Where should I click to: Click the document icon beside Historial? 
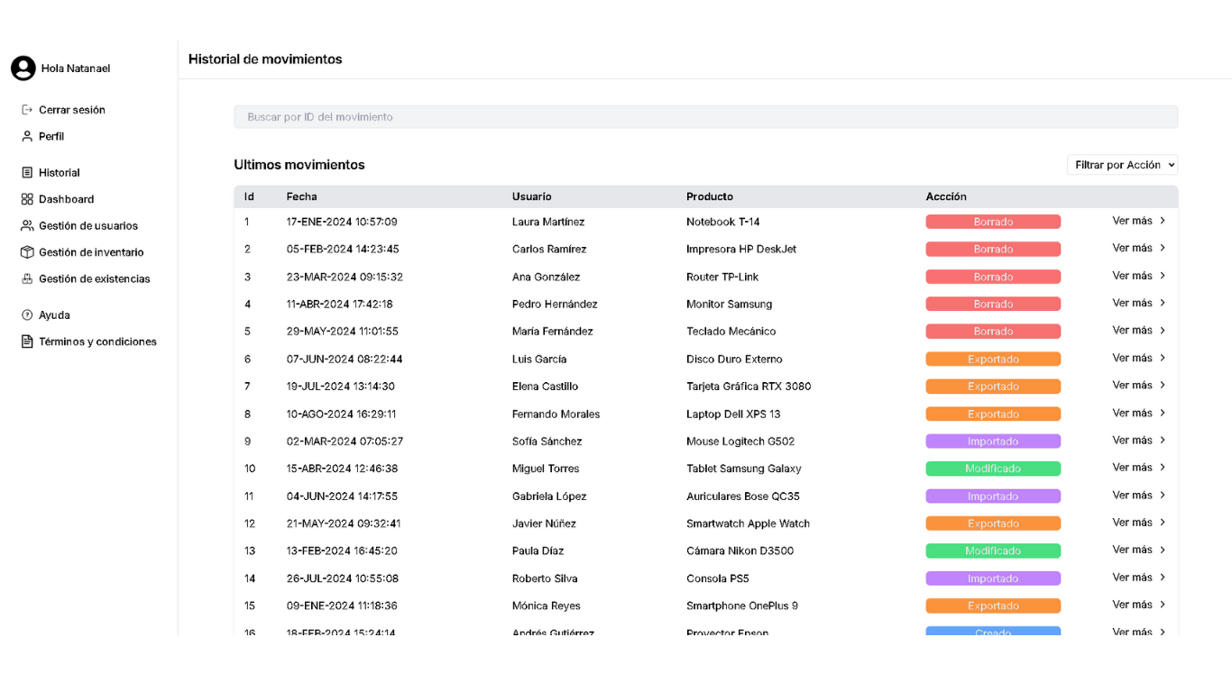pyautogui.click(x=27, y=172)
